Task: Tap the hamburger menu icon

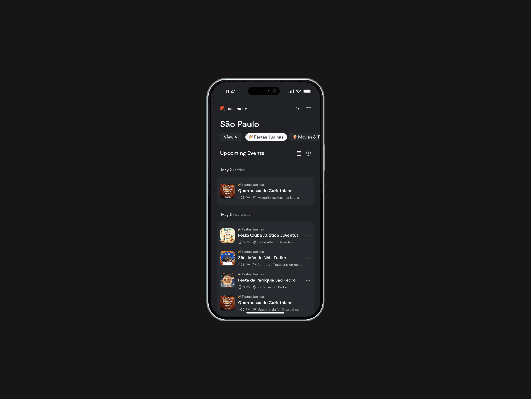Action: tap(308, 109)
